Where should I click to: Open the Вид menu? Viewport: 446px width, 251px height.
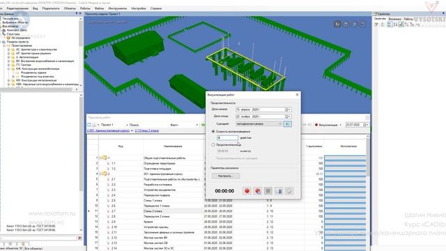tap(35, 8)
